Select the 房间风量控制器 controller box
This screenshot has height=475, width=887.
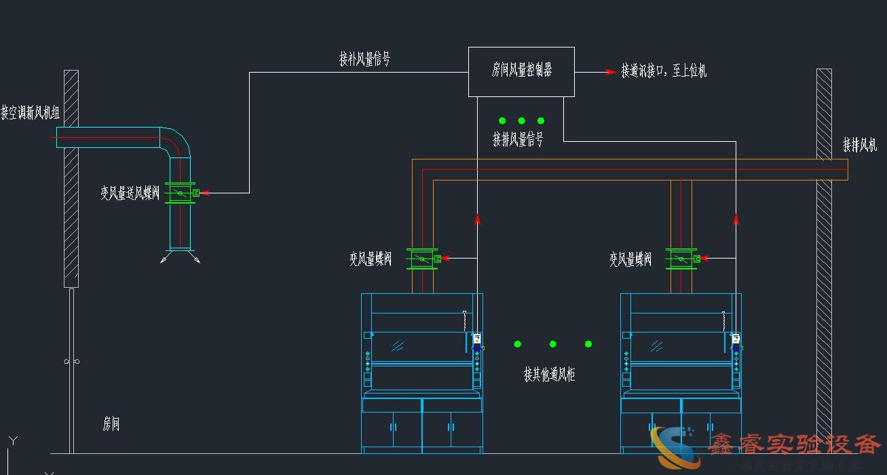click(521, 71)
